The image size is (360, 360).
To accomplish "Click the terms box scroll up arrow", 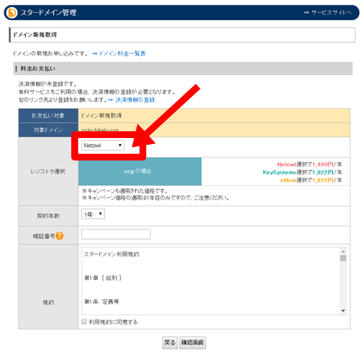I will (343, 251).
